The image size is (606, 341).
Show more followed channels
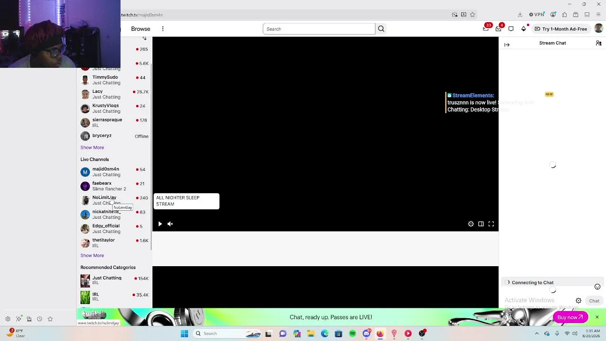coord(92,147)
